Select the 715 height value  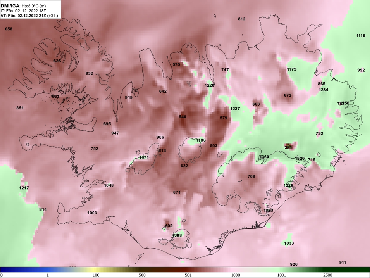(x=312, y=160)
